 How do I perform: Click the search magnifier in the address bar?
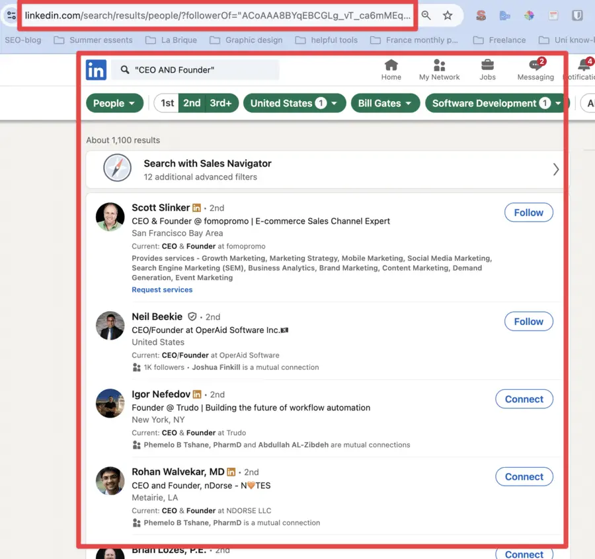[x=426, y=15]
